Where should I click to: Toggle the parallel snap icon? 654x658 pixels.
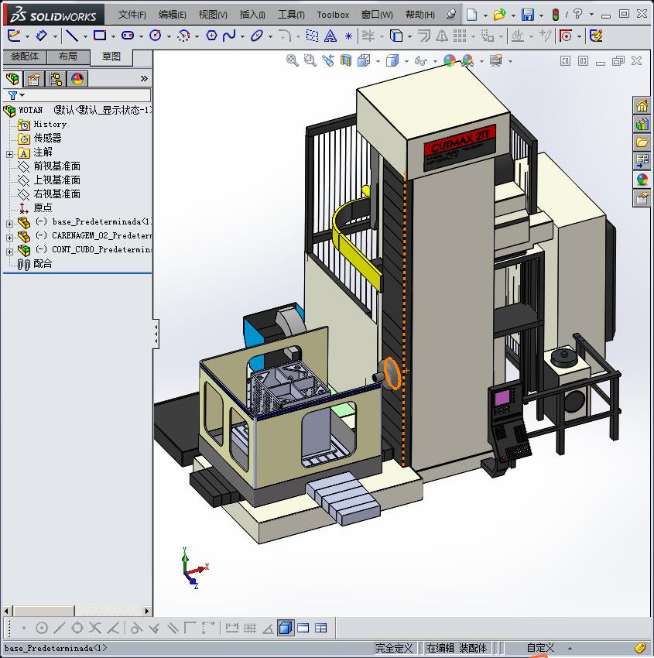(x=173, y=629)
